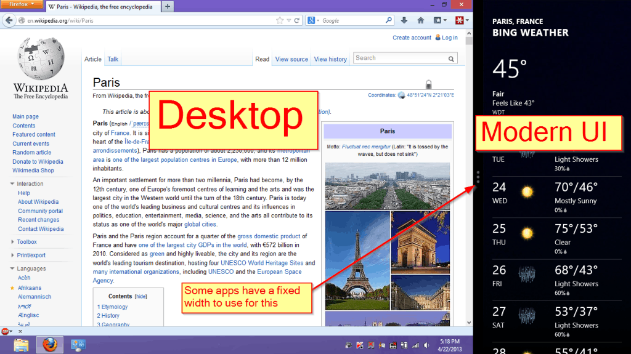The height and width of the screenshot is (354, 631).
Task: Collapse the Interaction sidebar section
Action: click(12, 184)
